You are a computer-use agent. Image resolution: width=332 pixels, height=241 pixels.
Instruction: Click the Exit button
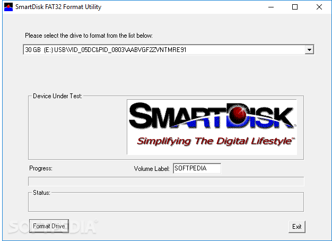tap(297, 227)
